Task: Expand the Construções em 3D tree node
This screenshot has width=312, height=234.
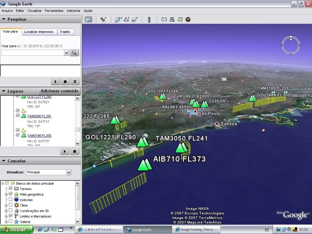Action: 6,211
